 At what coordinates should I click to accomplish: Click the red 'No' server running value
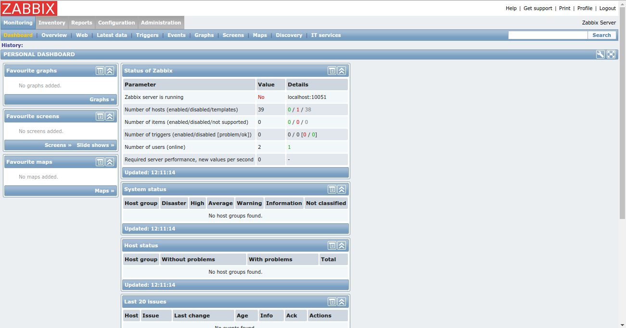click(261, 97)
